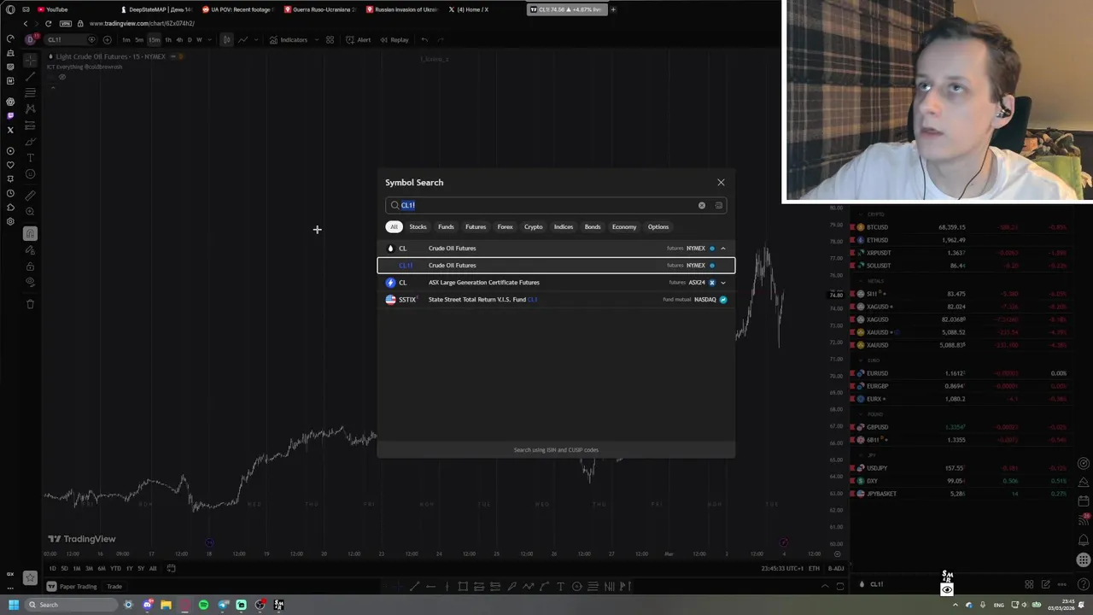Select the Options filter tab
This screenshot has height=615, width=1093.
658,226
